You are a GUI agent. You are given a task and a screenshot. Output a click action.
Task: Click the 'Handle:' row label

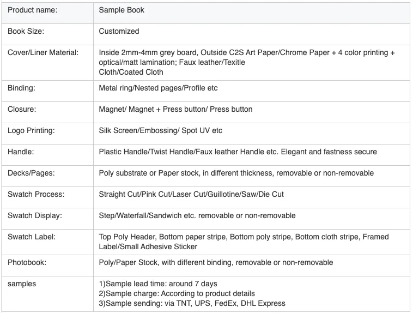click(x=21, y=152)
